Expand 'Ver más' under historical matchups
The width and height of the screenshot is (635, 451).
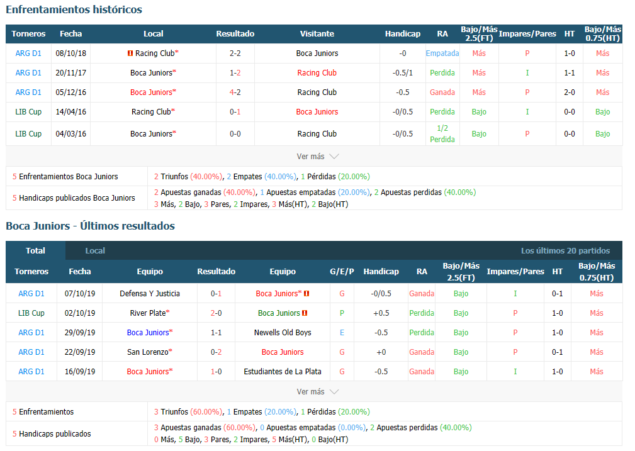pyautogui.click(x=317, y=156)
